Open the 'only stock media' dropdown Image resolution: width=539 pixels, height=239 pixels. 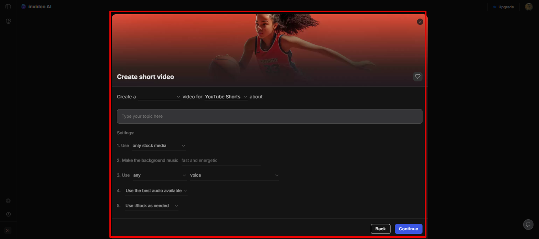pyautogui.click(x=158, y=145)
